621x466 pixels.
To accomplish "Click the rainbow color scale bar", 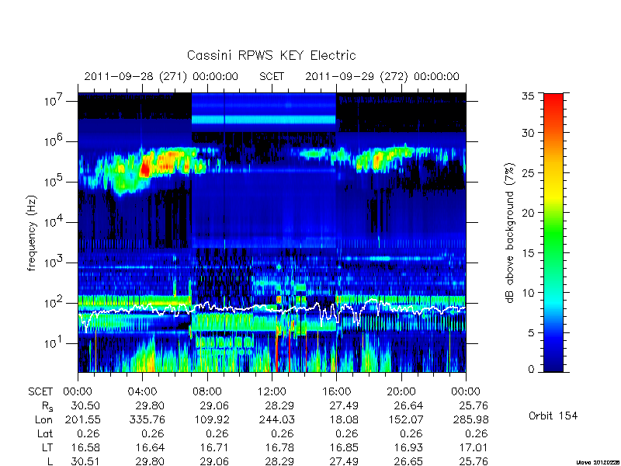I will (553, 232).
